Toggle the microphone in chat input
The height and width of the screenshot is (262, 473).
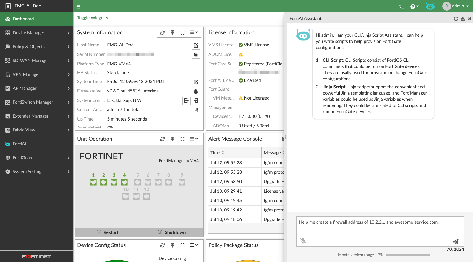coord(303,241)
